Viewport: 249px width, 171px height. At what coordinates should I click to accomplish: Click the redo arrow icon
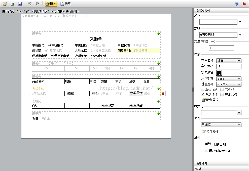click(x=37, y=4)
